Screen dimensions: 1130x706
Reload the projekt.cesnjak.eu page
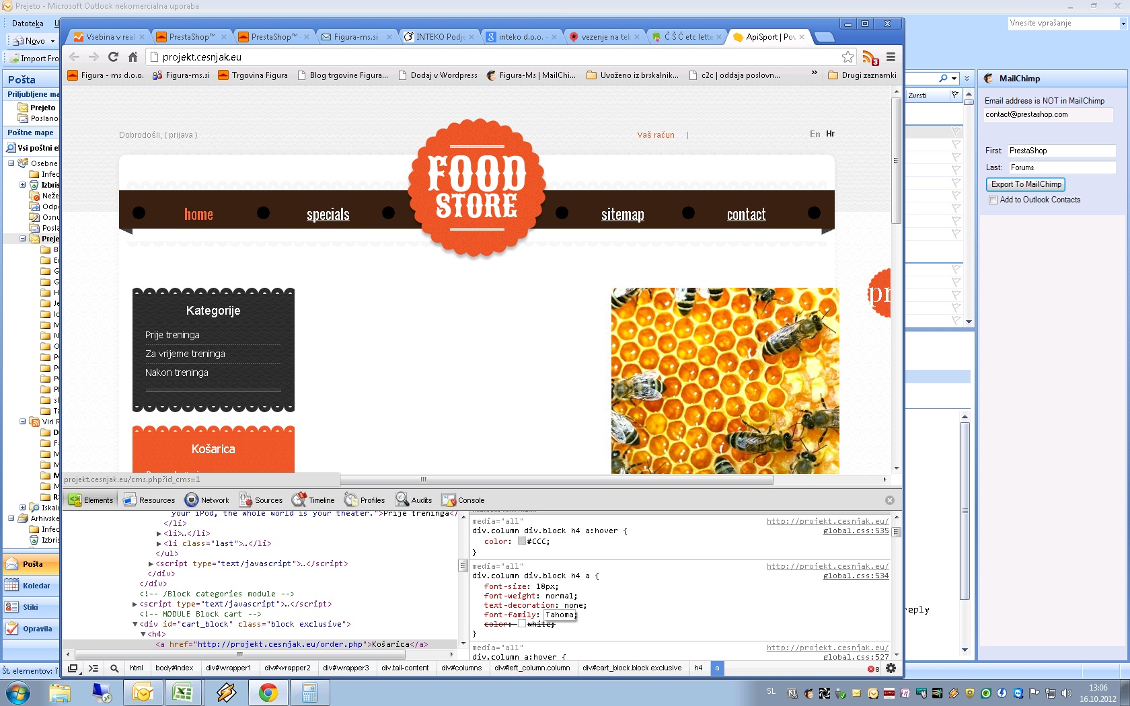(113, 57)
